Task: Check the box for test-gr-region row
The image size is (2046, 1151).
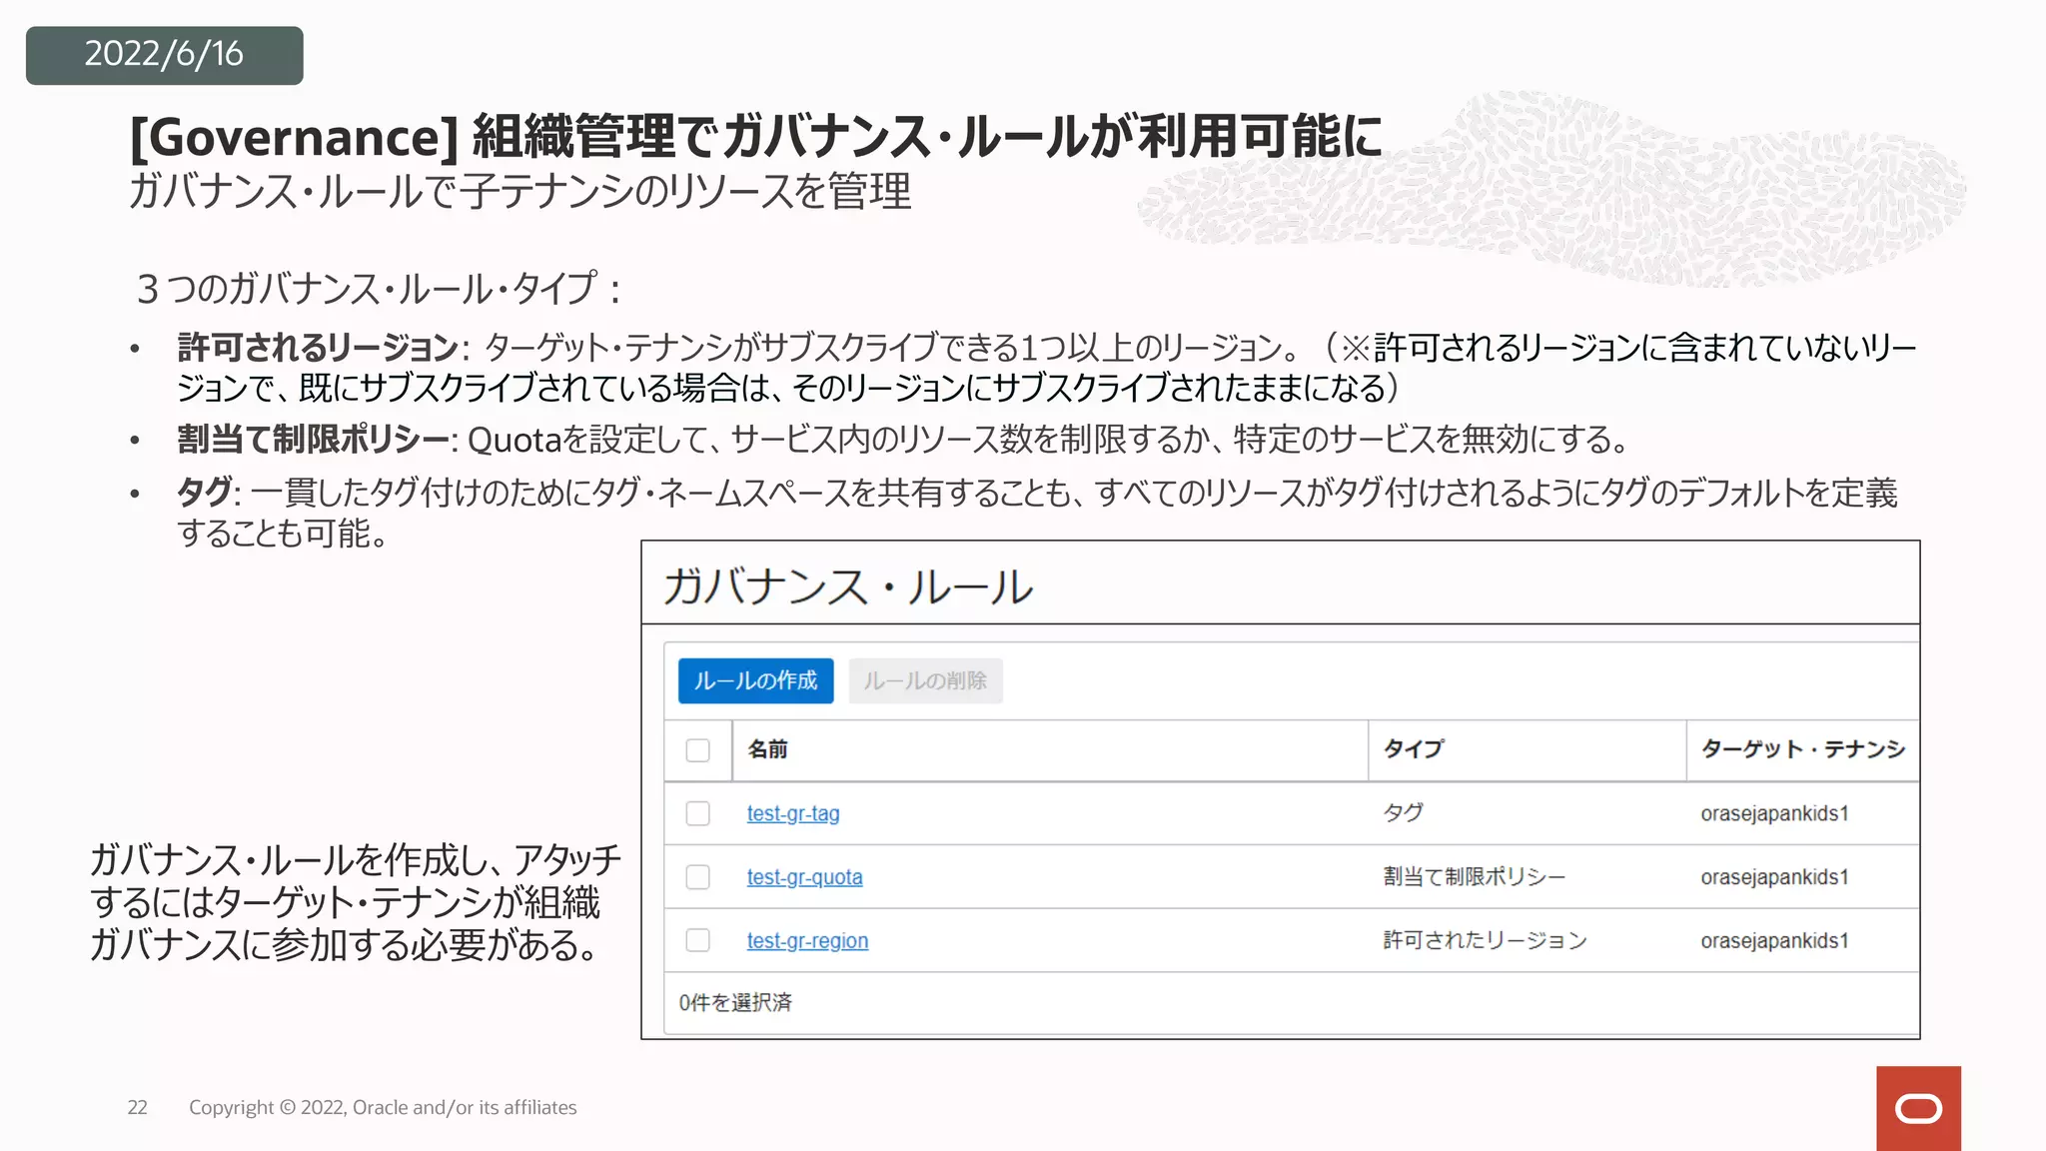Action: click(x=698, y=940)
